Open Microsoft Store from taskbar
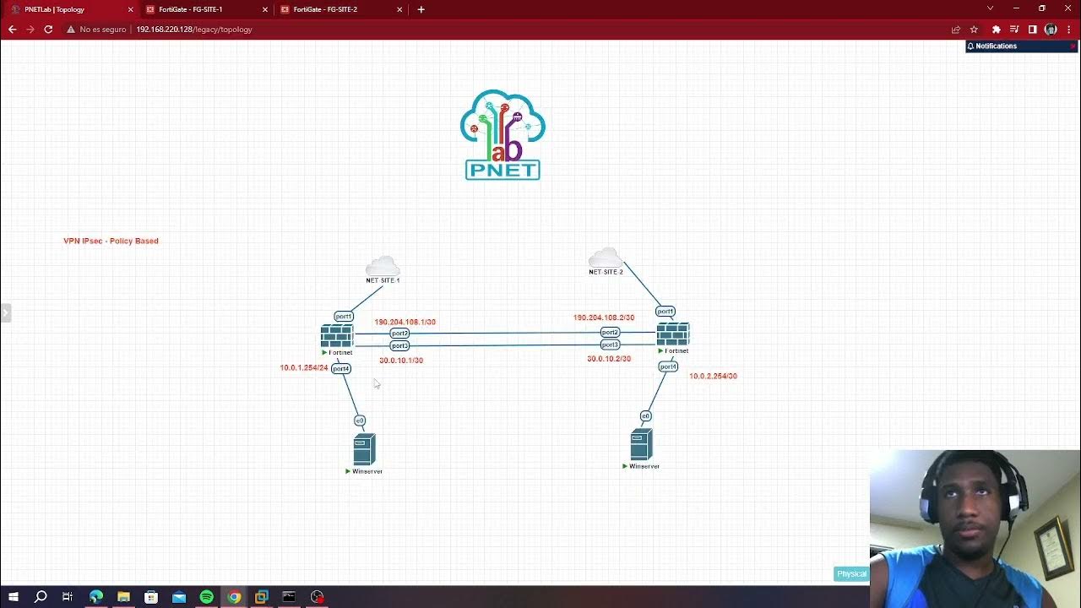Screen dimensions: 1081x608 tap(151, 597)
